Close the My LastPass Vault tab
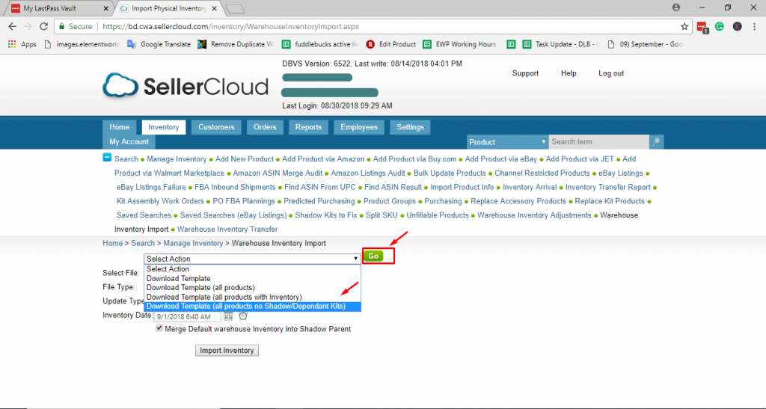Viewport: 766px width, 409px height. [x=106, y=8]
